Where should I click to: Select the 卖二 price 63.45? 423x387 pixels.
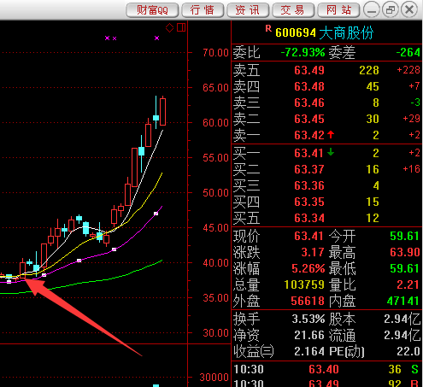coord(309,119)
